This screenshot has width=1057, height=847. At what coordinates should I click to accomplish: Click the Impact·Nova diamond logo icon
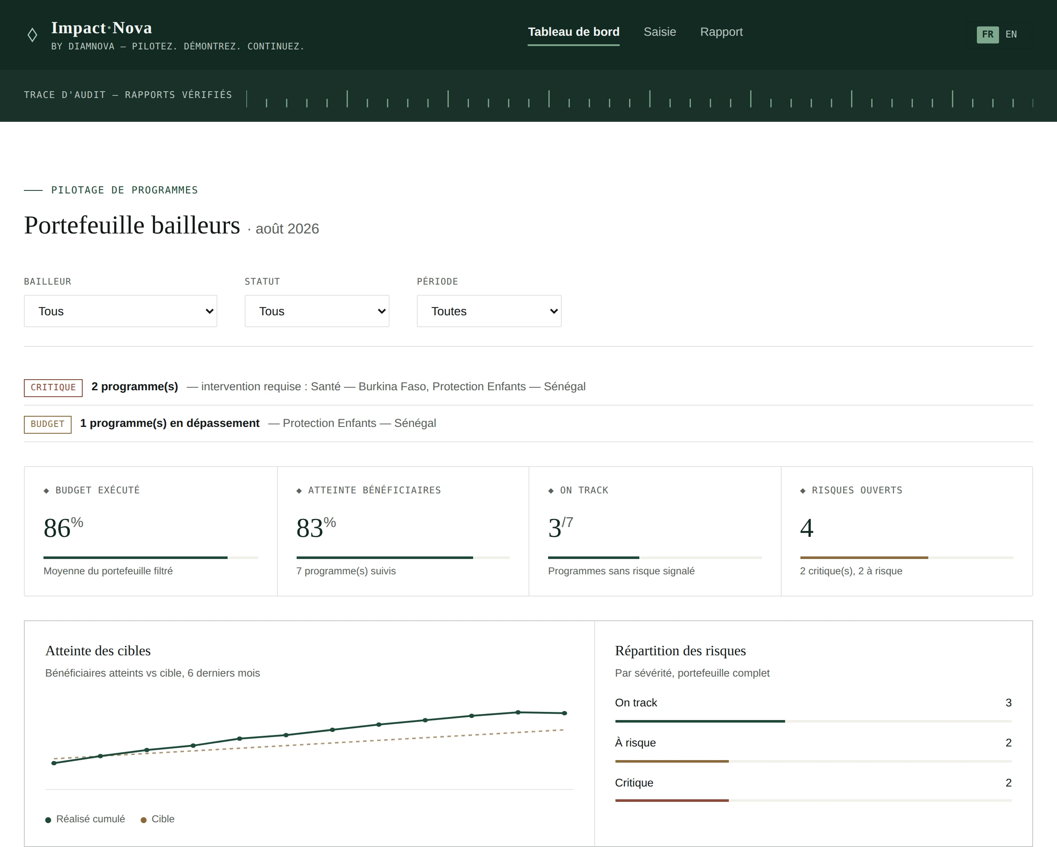click(x=32, y=35)
